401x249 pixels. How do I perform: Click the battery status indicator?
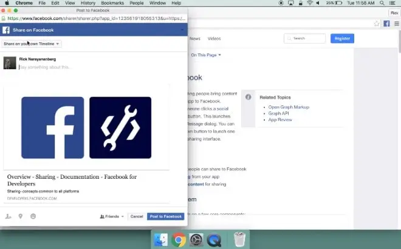[x=334, y=3]
